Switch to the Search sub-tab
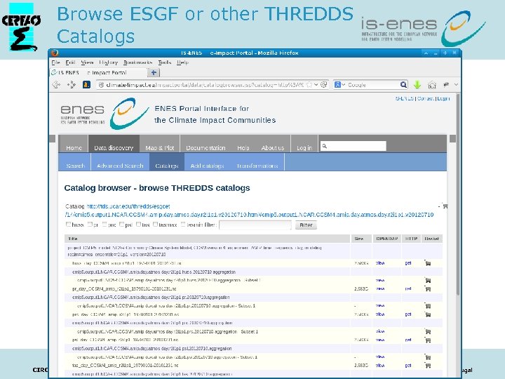Image resolution: width=505 pixels, height=379 pixels. point(75,162)
